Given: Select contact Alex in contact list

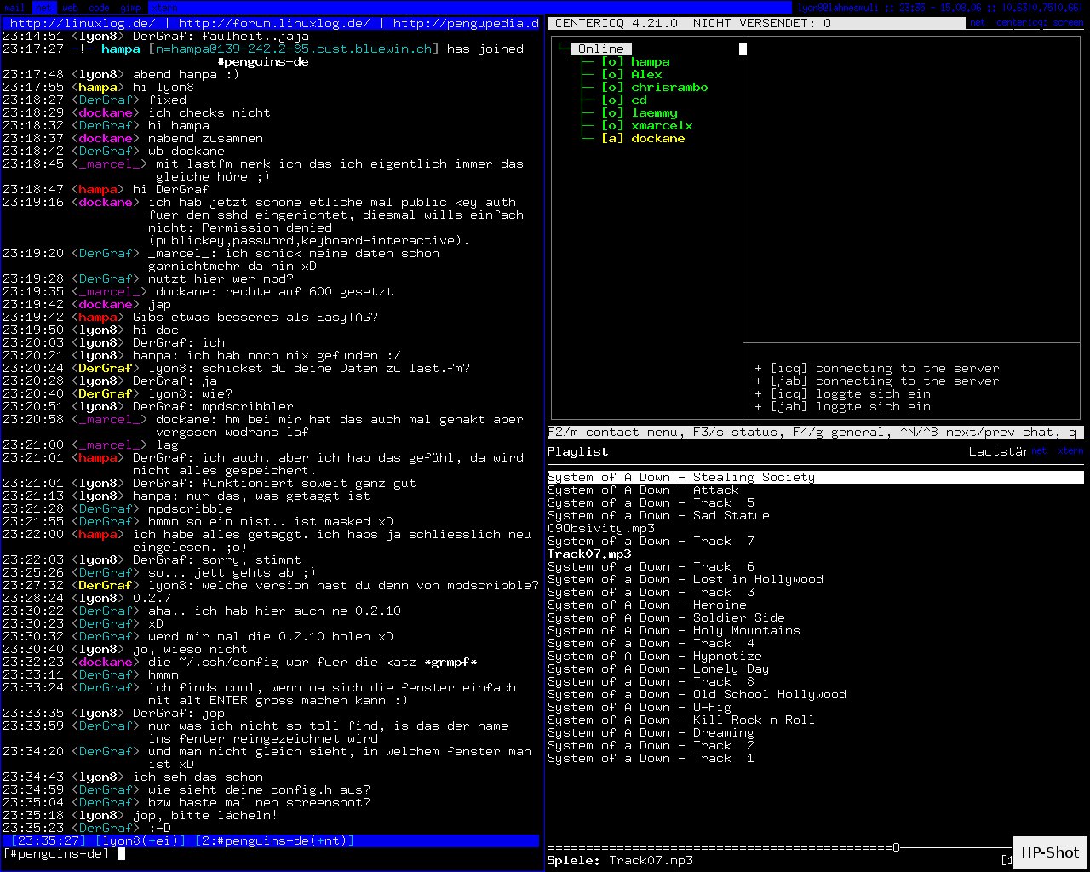Looking at the screenshot, I should (x=646, y=75).
